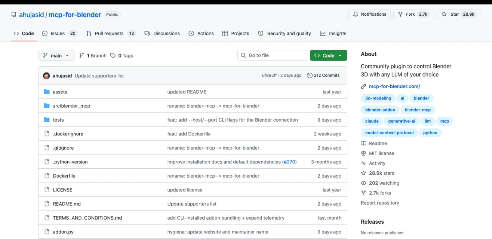Open the blender-mcp topic tag
492x239 pixels.
[x=418, y=110]
